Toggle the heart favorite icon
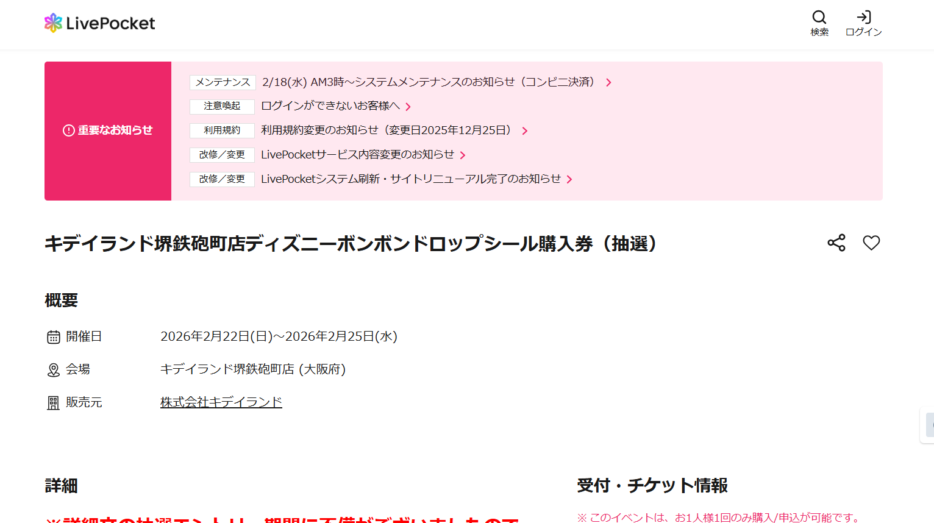This screenshot has width=934, height=523. [x=871, y=243]
